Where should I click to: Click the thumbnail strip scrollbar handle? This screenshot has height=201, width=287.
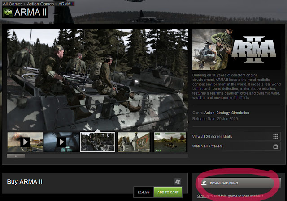tap(16, 155)
